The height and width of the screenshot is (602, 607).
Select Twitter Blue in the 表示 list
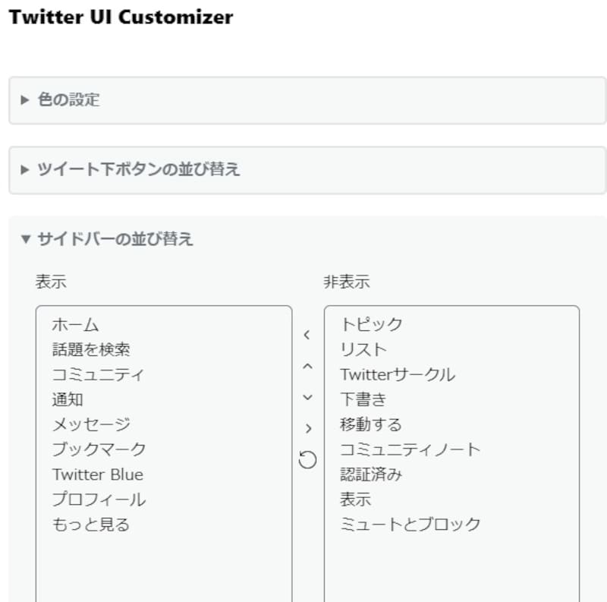point(97,474)
